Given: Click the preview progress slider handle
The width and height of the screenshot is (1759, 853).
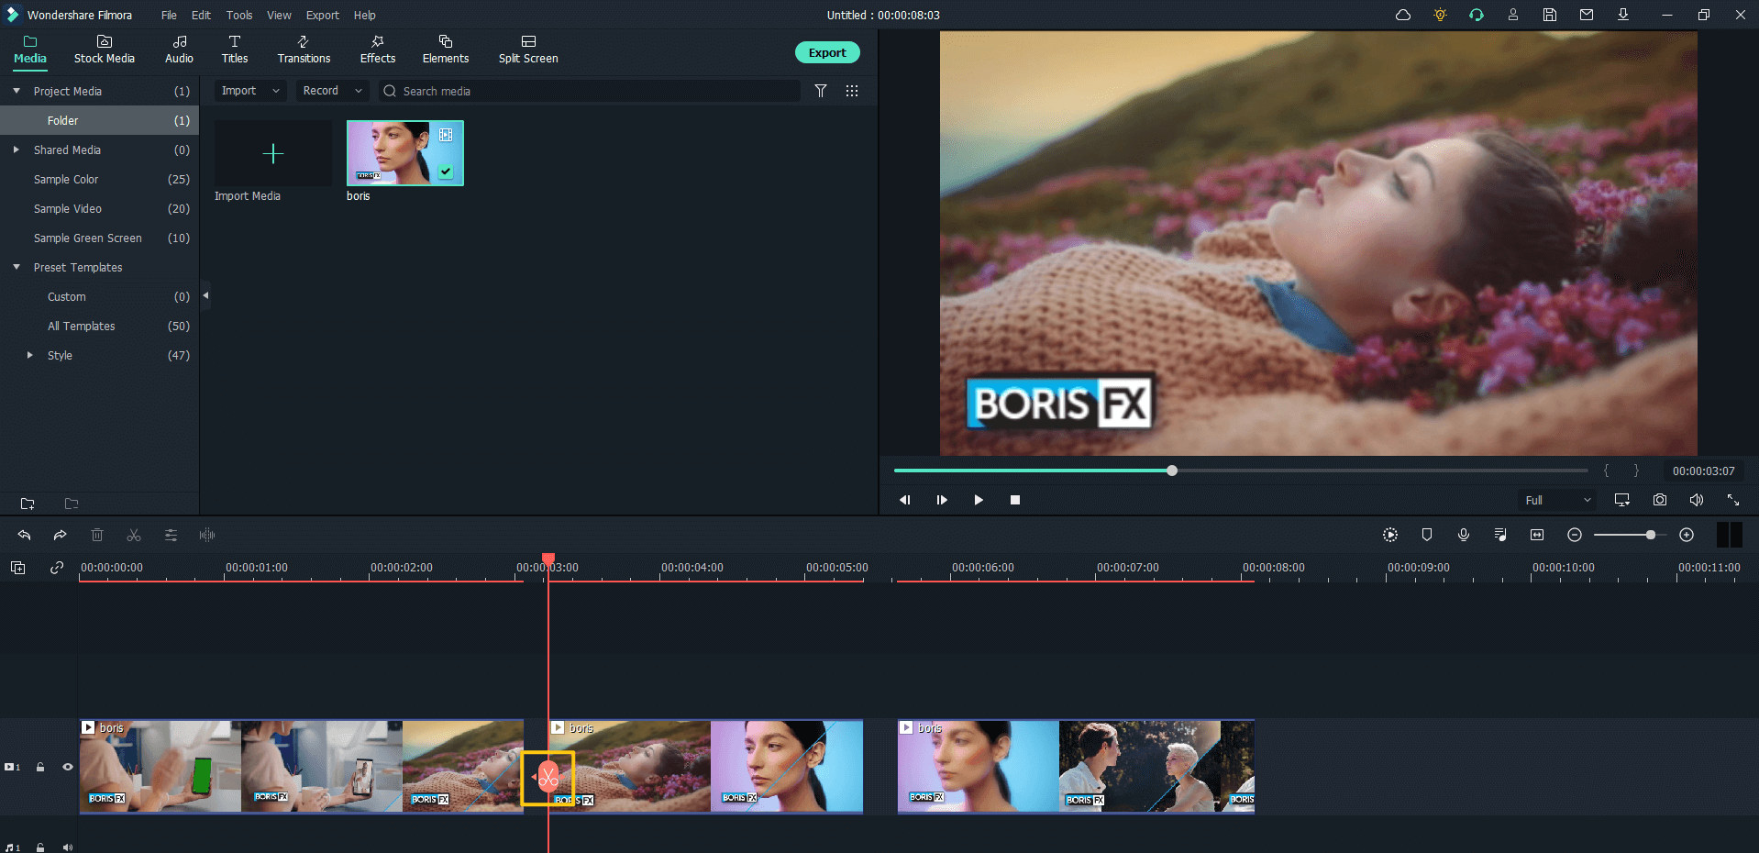Looking at the screenshot, I should pyautogui.click(x=1172, y=471).
